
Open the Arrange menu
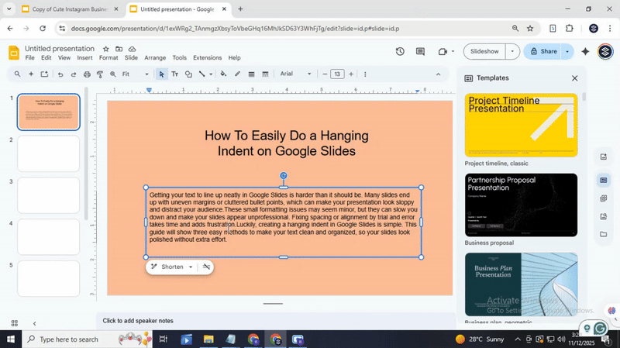(155, 58)
